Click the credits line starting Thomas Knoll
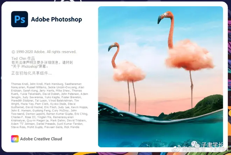The height and width of the screenshot is (155, 231). (x=46, y=84)
